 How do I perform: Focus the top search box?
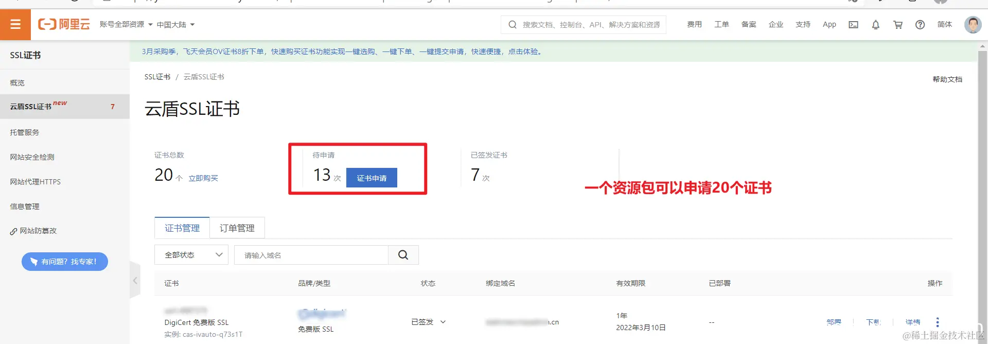(x=584, y=25)
